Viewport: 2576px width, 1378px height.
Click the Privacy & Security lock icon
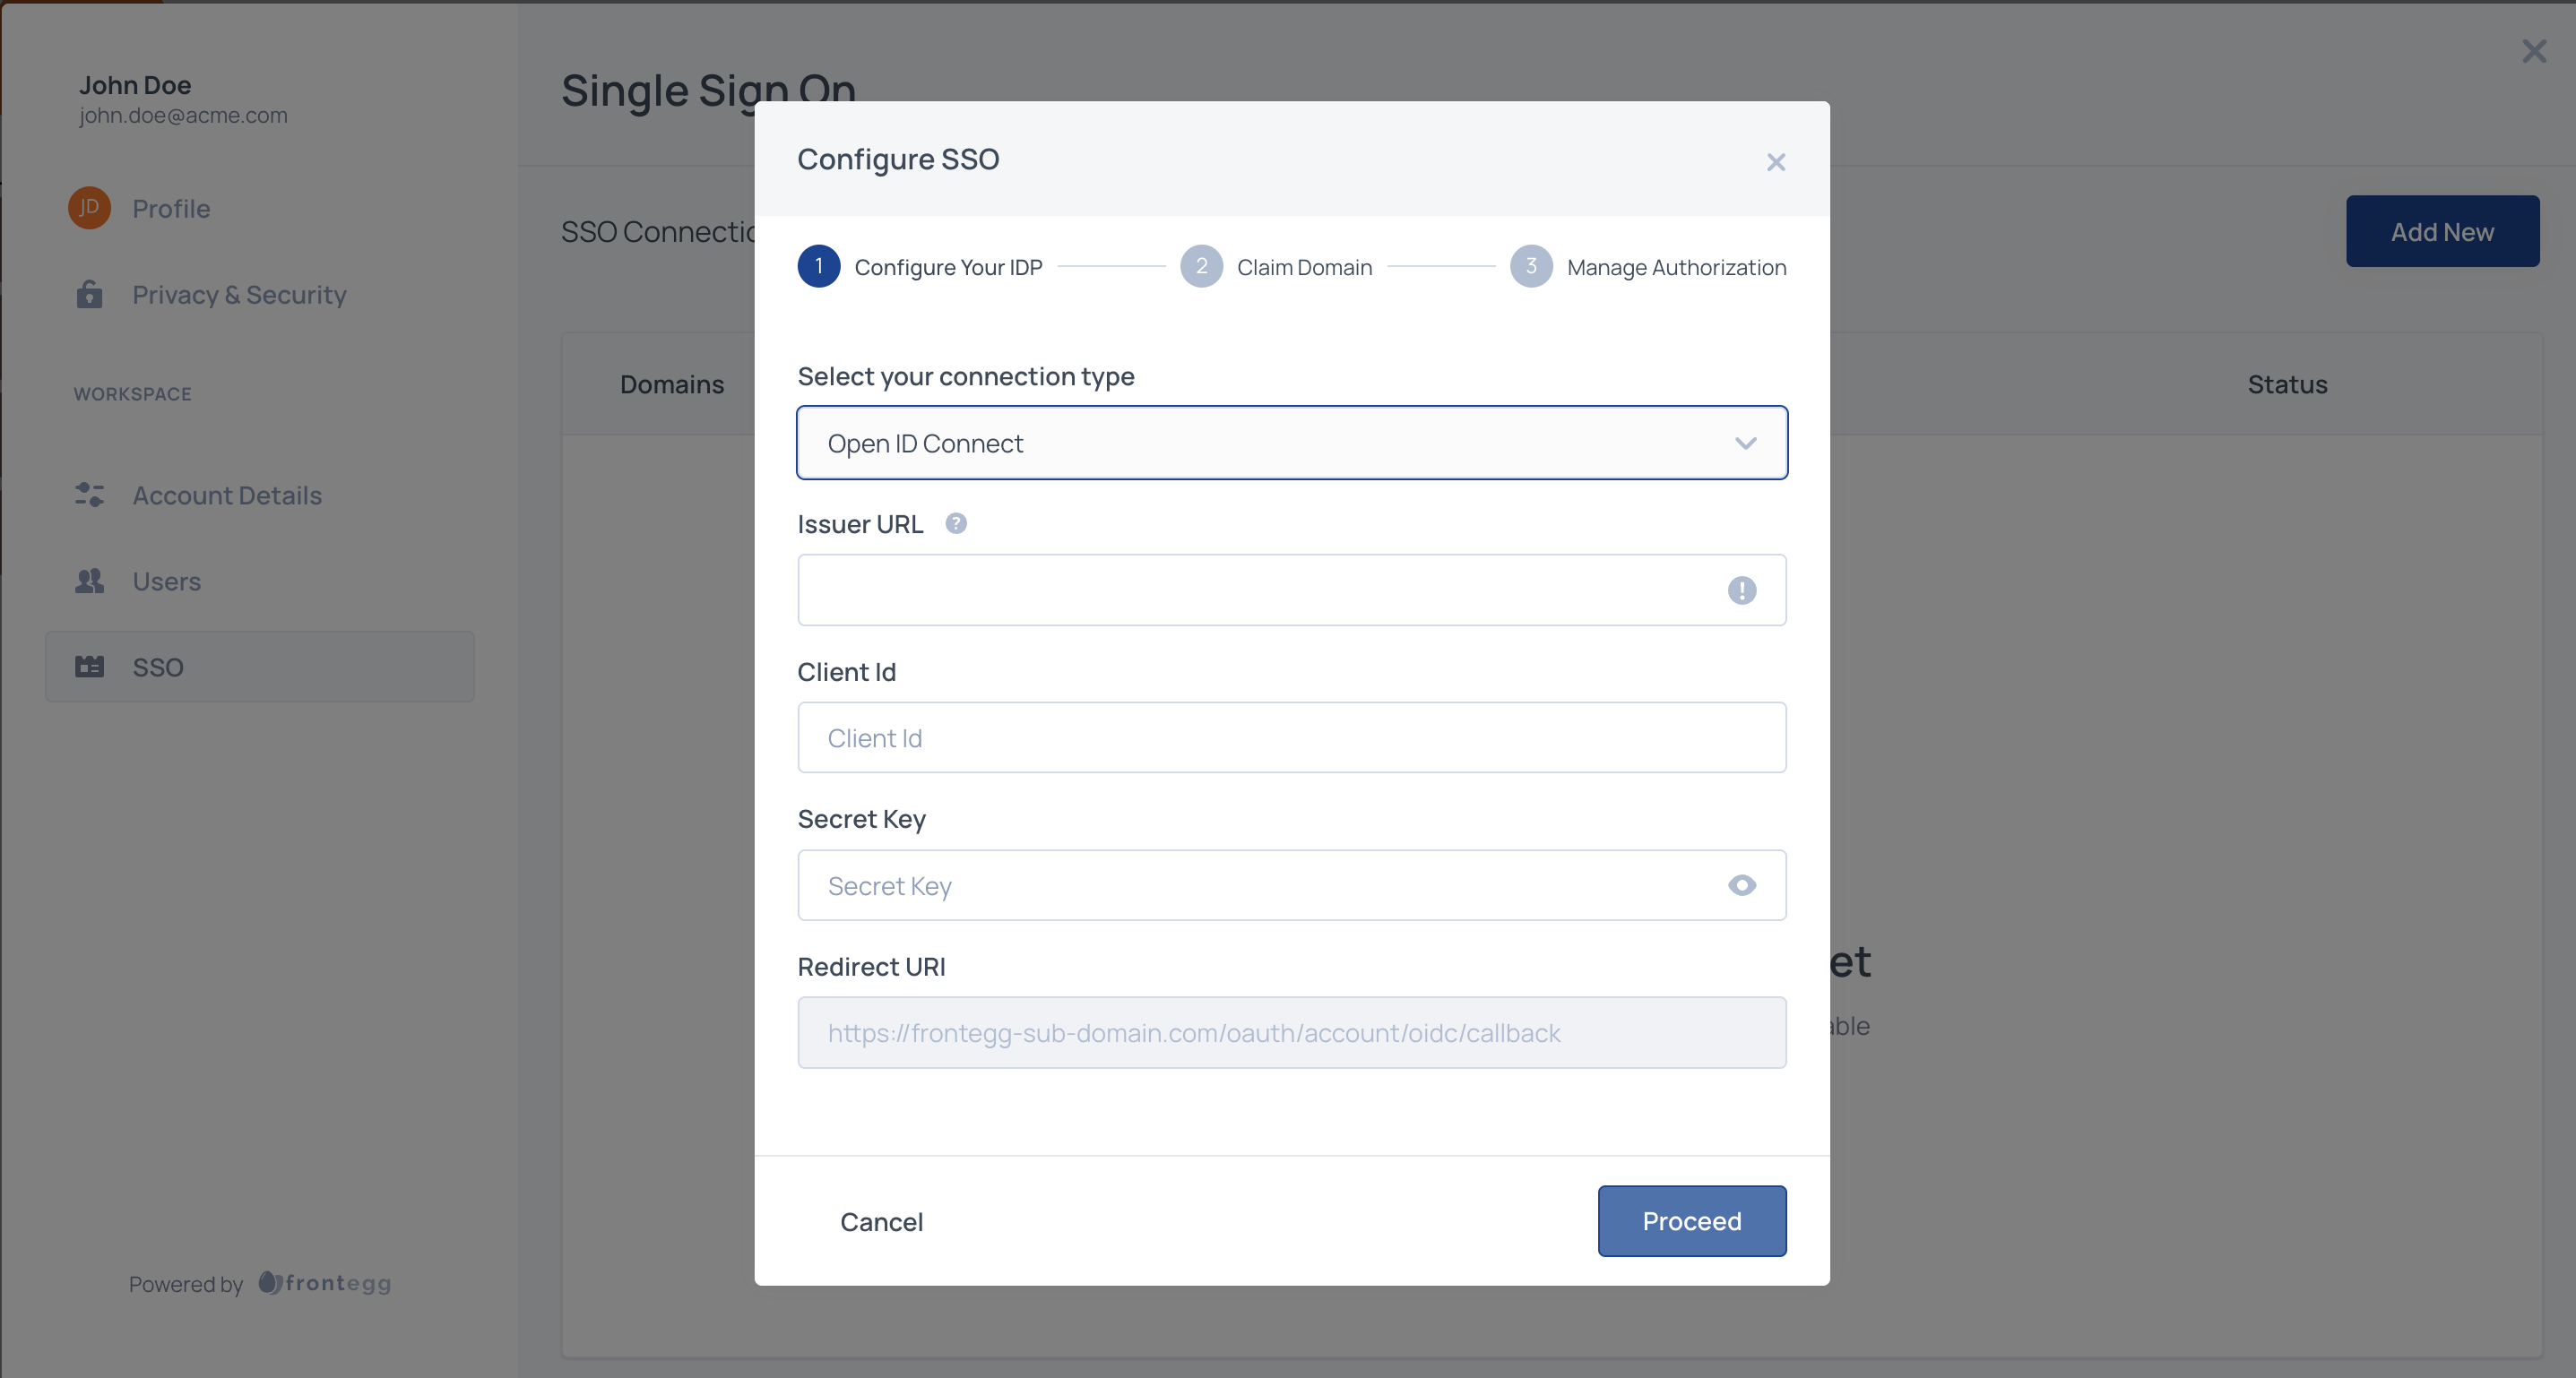(89, 295)
